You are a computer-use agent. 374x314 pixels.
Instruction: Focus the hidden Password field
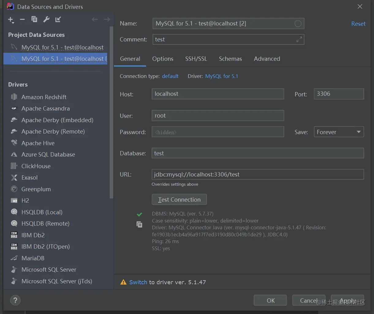(218, 132)
